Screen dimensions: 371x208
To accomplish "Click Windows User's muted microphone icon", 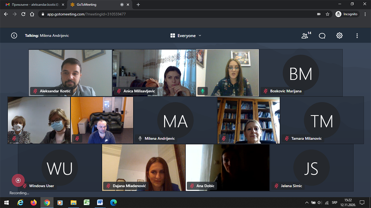I will tap(24, 186).
